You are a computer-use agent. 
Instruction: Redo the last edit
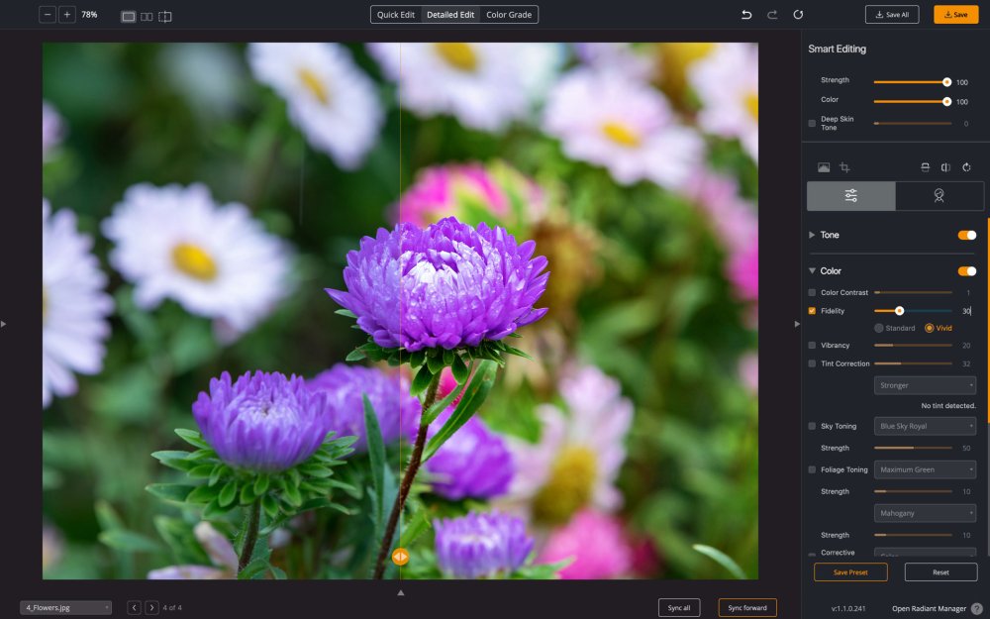[772, 15]
